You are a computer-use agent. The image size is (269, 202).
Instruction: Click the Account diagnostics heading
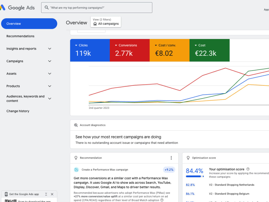pyautogui.click(x=93, y=125)
